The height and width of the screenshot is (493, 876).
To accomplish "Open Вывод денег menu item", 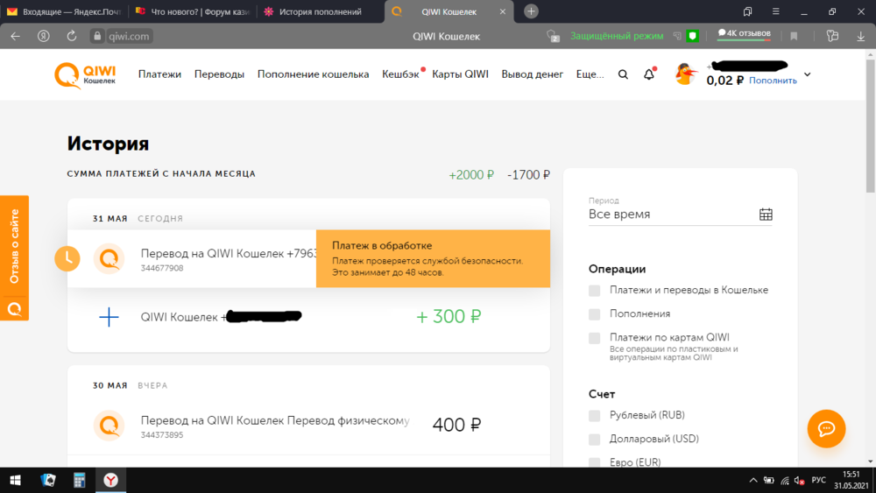I will tap(532, 74).
